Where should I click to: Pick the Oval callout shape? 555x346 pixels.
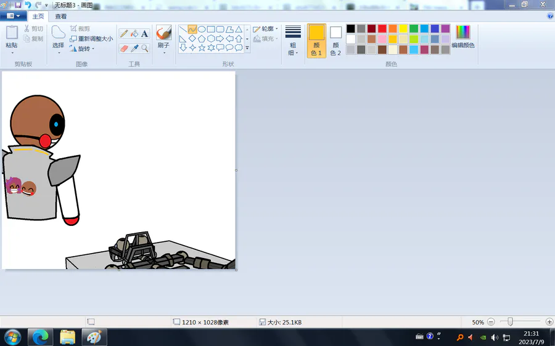(229, 47)
